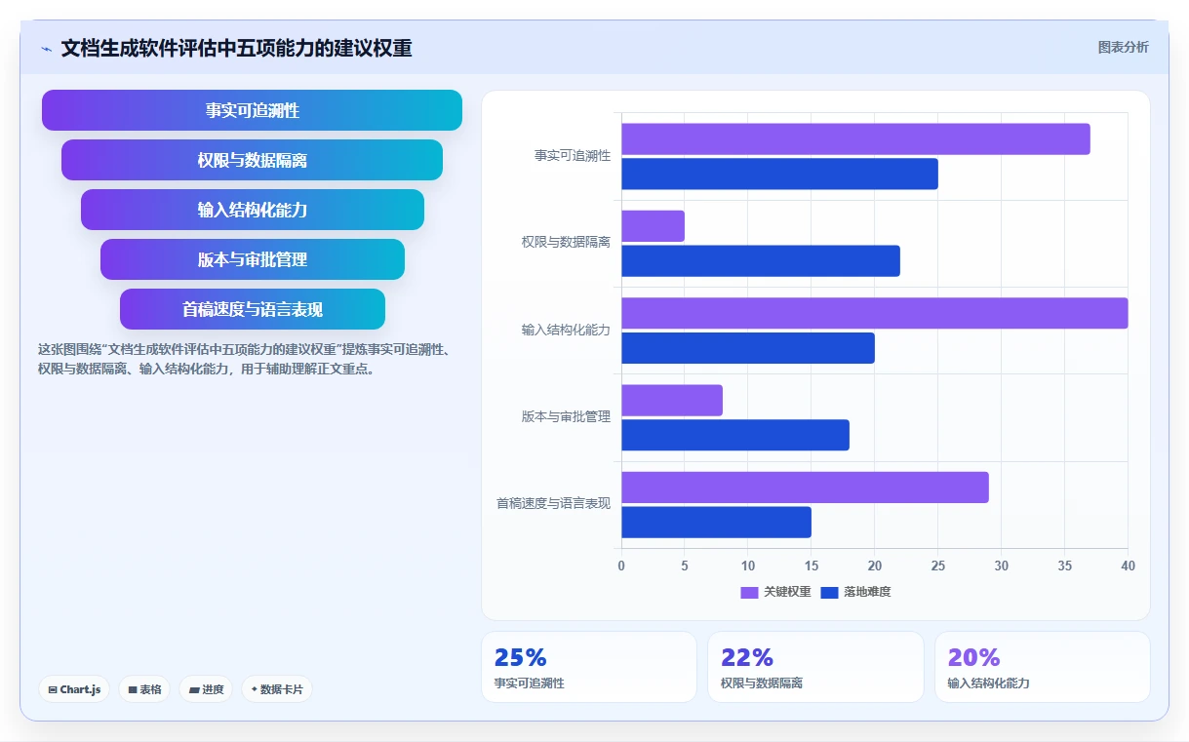Click the x-axis tick value 40
This screenshot has width=1189, height=742.
click(x=1128, y=566)
